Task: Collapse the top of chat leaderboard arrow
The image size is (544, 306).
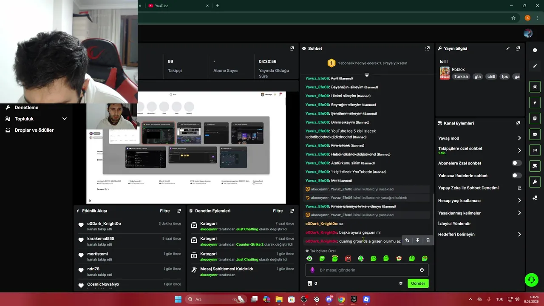Action: (x=367, y=74)
